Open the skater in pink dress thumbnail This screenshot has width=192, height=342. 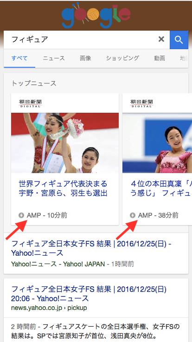pos(157,143)
